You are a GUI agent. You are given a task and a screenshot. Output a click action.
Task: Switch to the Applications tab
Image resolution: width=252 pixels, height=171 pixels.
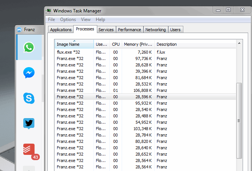(x=61, y=30)
